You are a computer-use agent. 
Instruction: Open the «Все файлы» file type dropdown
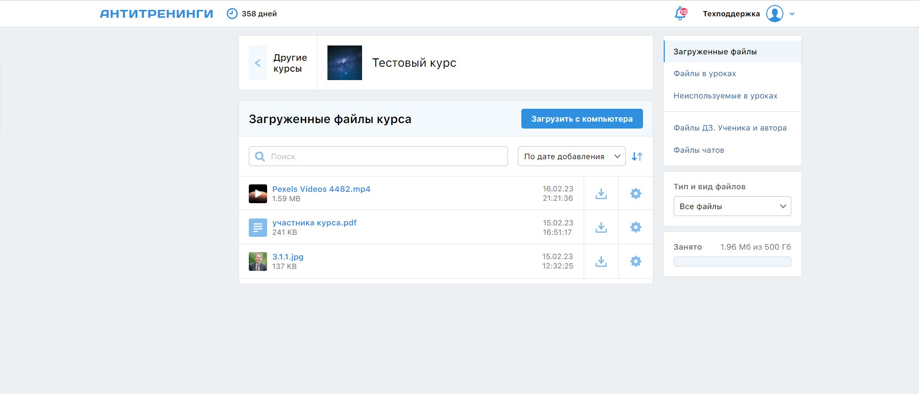[732, 207]
